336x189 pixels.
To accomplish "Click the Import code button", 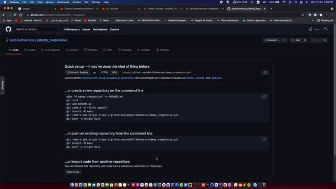I will [x=73, y=172].
